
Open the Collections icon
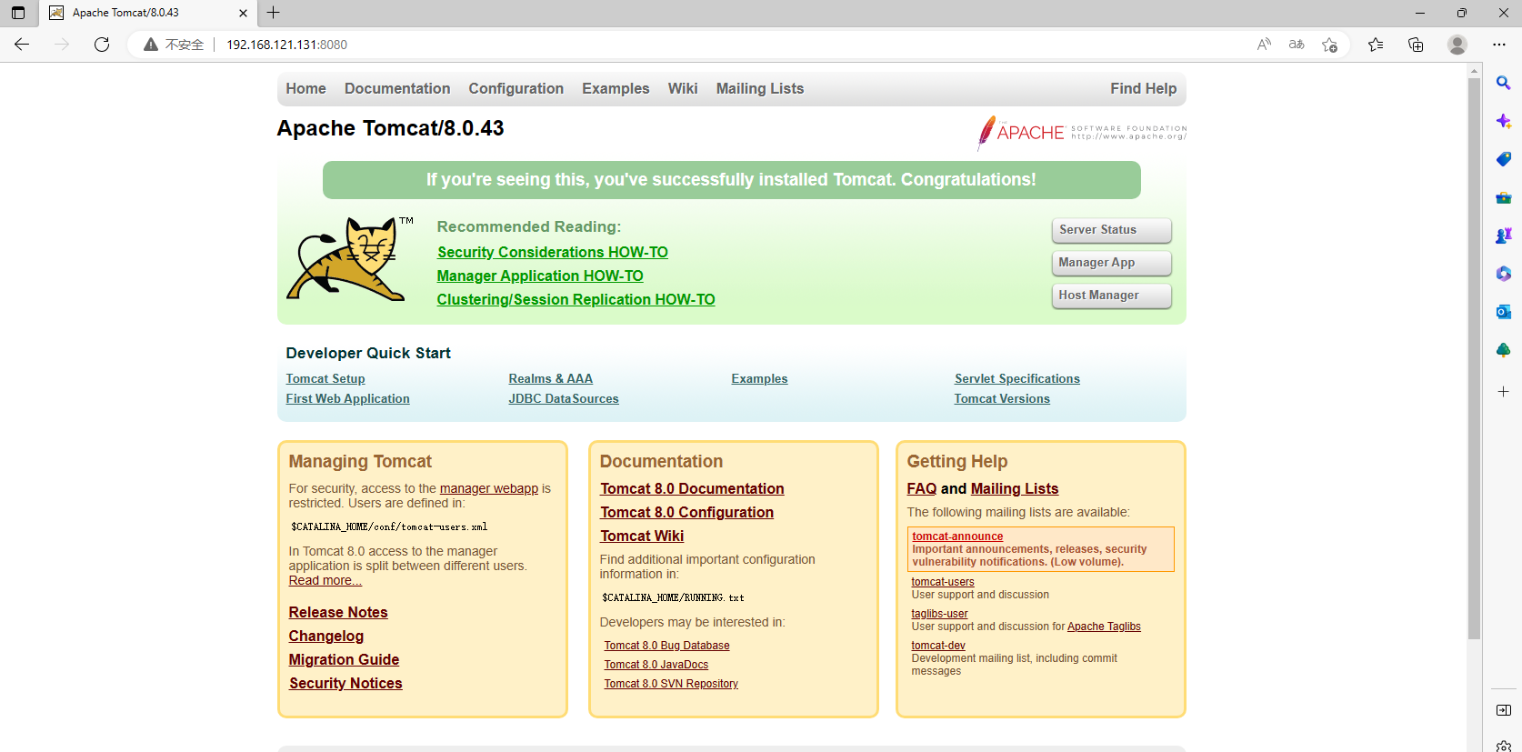pyautogui.click(x=1416, y=45)
